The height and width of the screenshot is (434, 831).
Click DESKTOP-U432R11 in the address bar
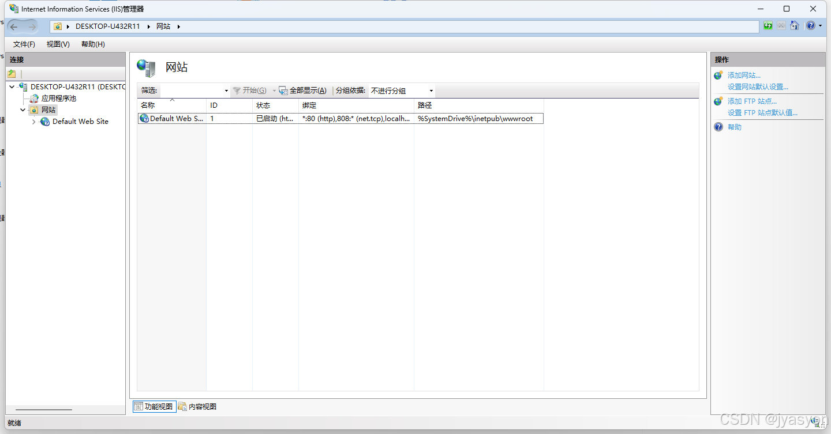[x=107, y=27]
